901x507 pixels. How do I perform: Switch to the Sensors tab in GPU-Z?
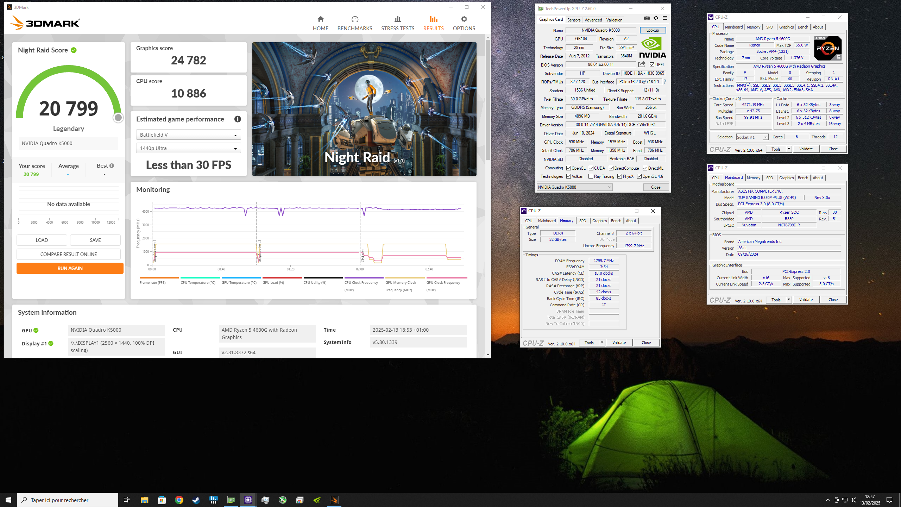pos(574,20)
